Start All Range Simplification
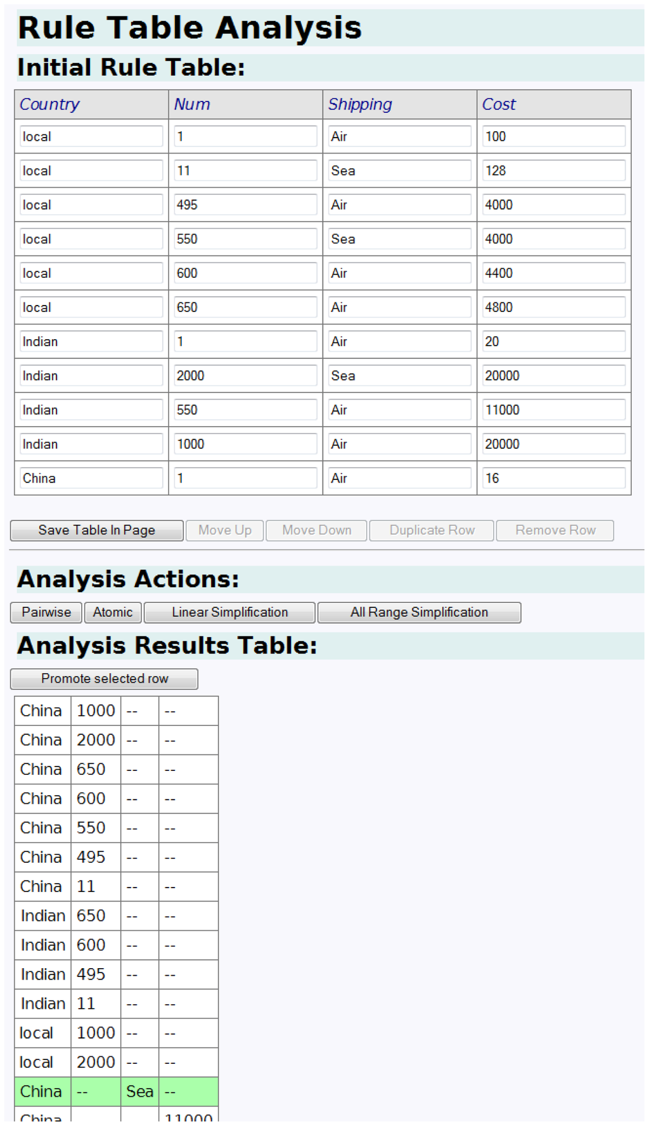 click(419, 612)
